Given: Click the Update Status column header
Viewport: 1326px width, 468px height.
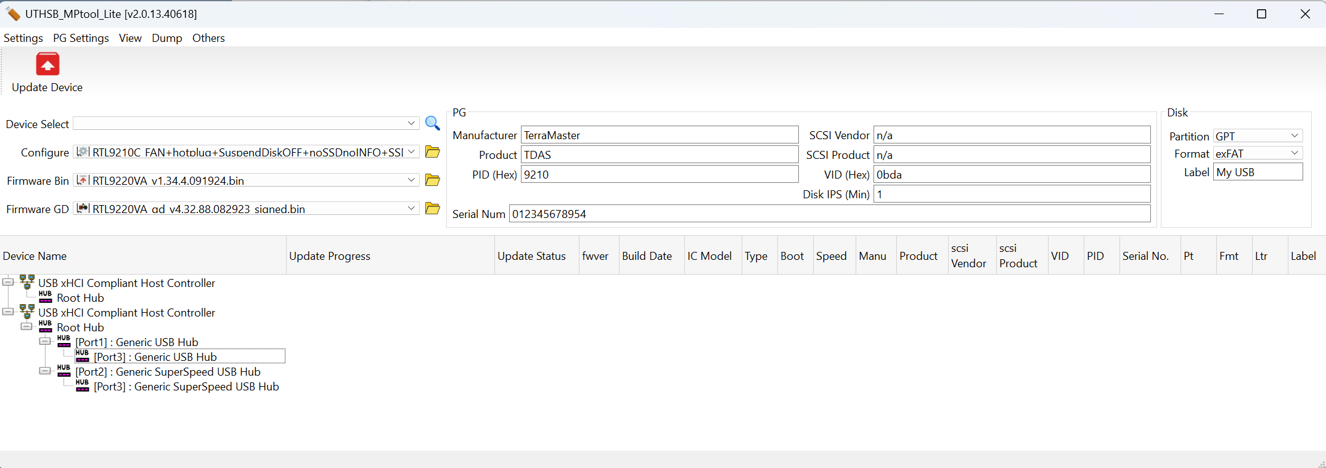Looking at the screenshot, I should tap(537, 256).
